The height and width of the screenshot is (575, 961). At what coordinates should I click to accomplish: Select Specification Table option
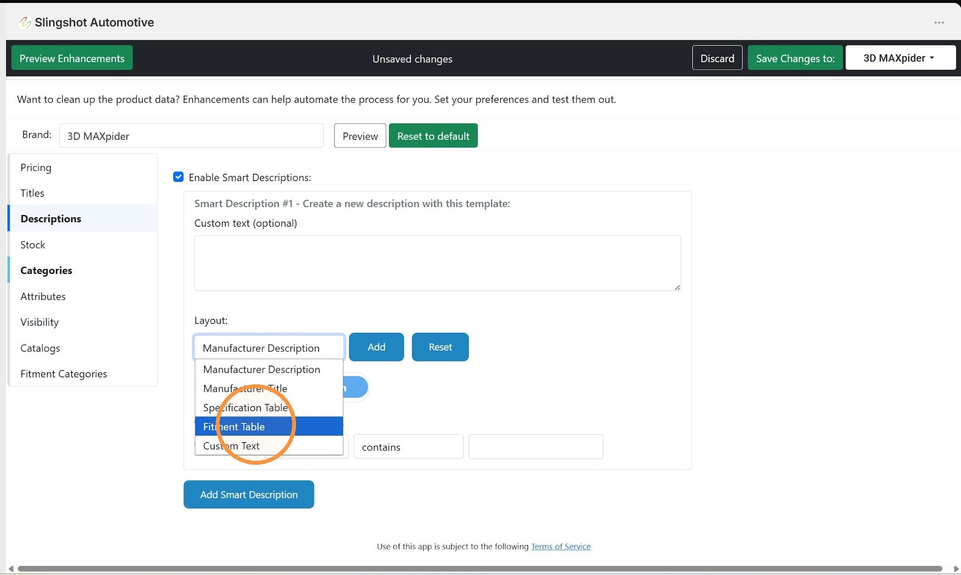tap(269, 407)
